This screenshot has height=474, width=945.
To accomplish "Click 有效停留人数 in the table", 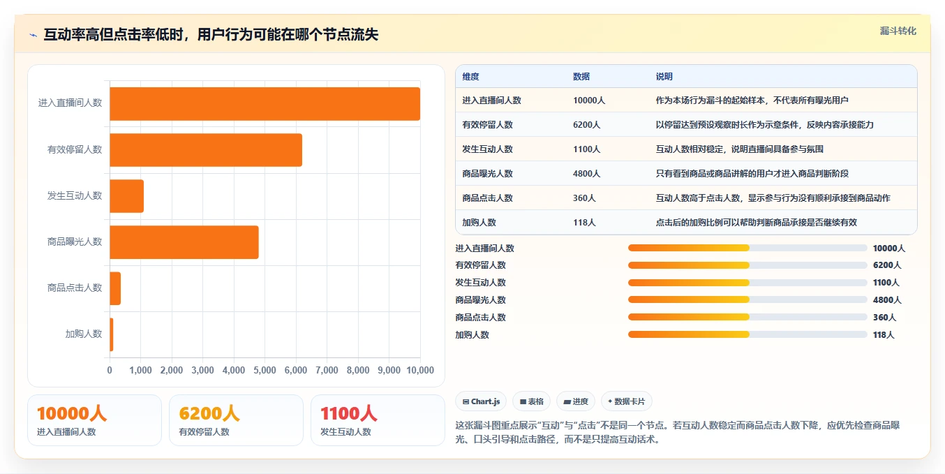I will point(487,125).
